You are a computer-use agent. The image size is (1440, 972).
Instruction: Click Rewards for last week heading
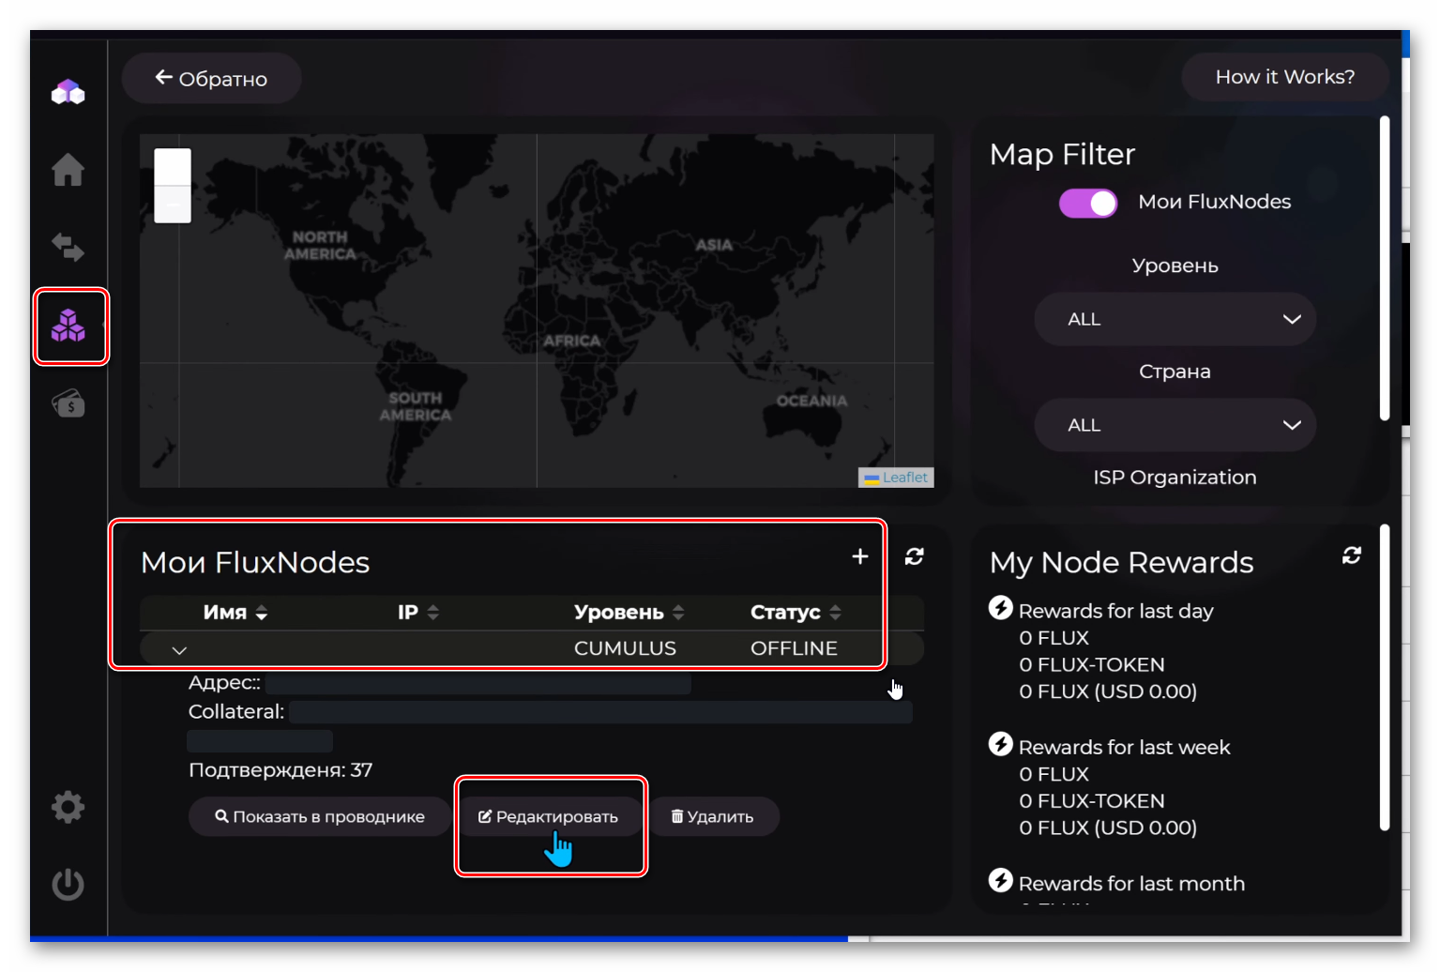[x=1124, y=748]
